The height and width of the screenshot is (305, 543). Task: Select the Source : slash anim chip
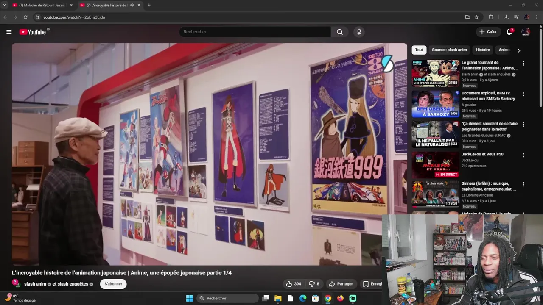pyautogui.click(x=449, y=50)
